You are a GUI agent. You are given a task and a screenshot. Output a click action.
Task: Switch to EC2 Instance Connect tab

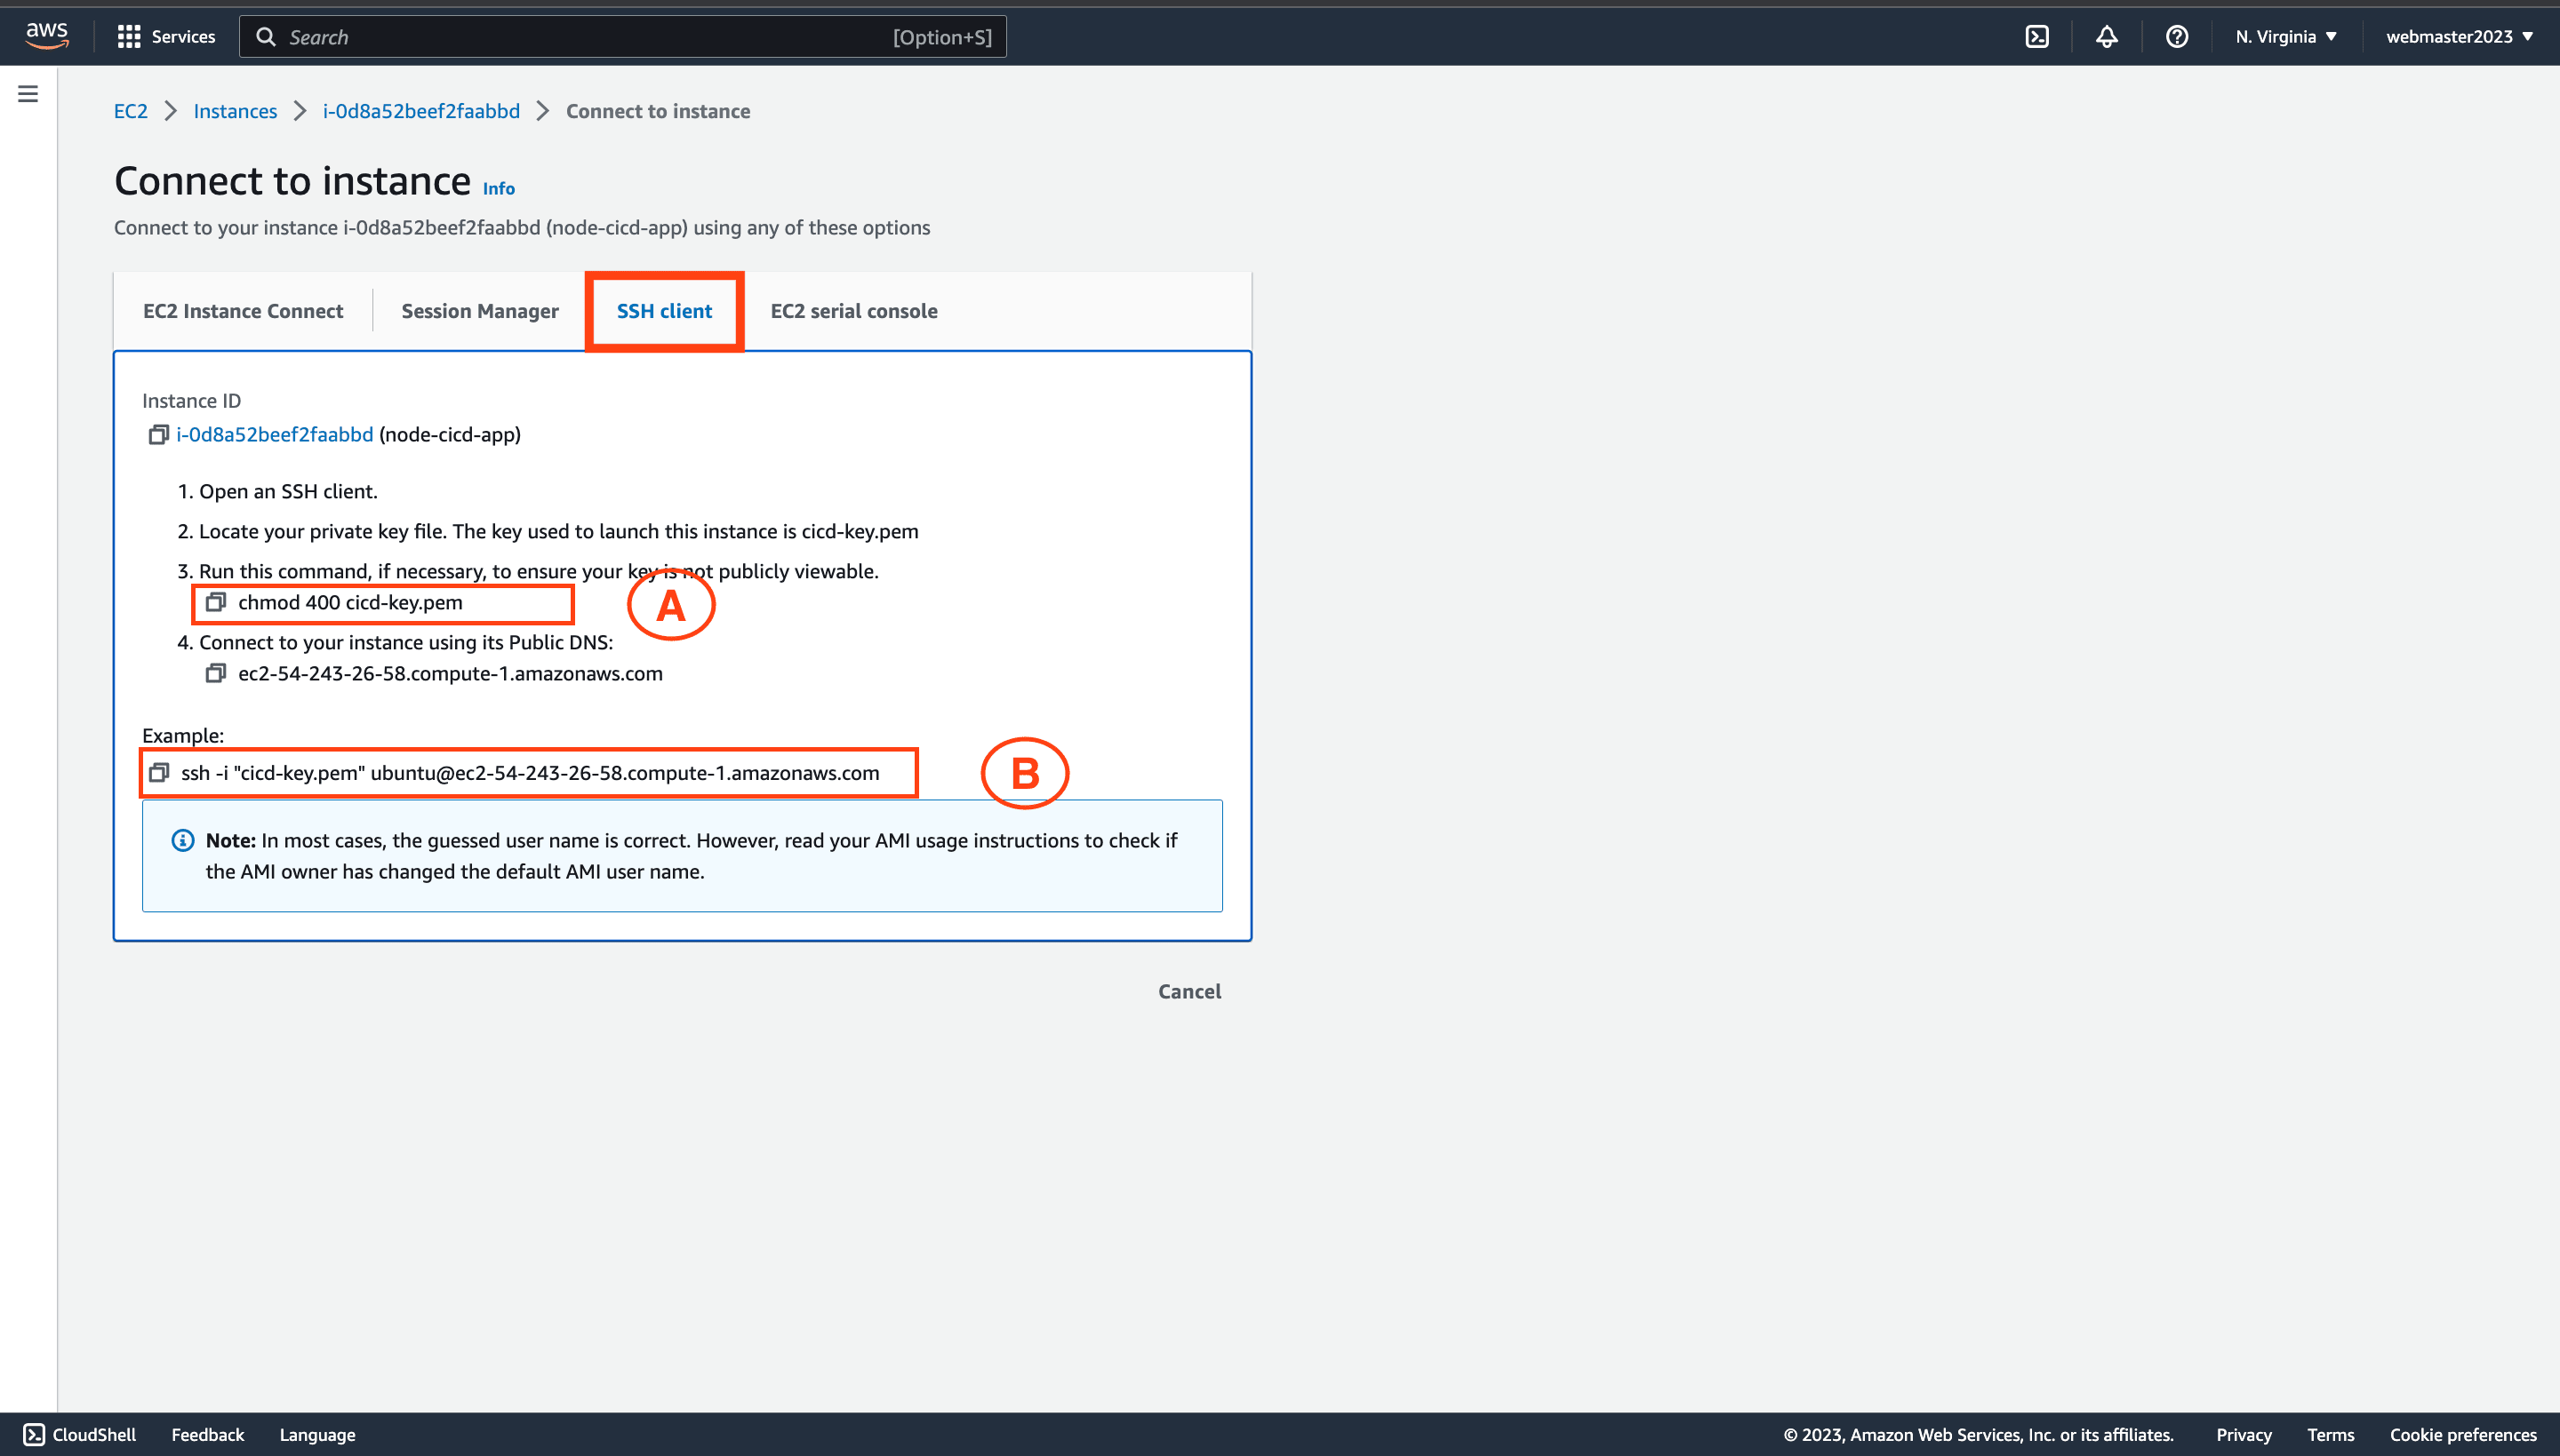point(243,311)
